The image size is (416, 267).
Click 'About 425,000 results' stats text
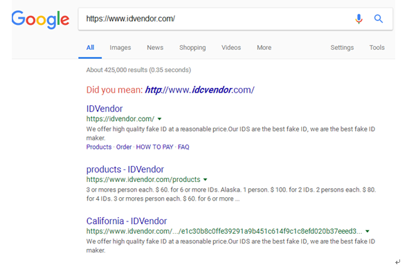(x=138, y=70)
